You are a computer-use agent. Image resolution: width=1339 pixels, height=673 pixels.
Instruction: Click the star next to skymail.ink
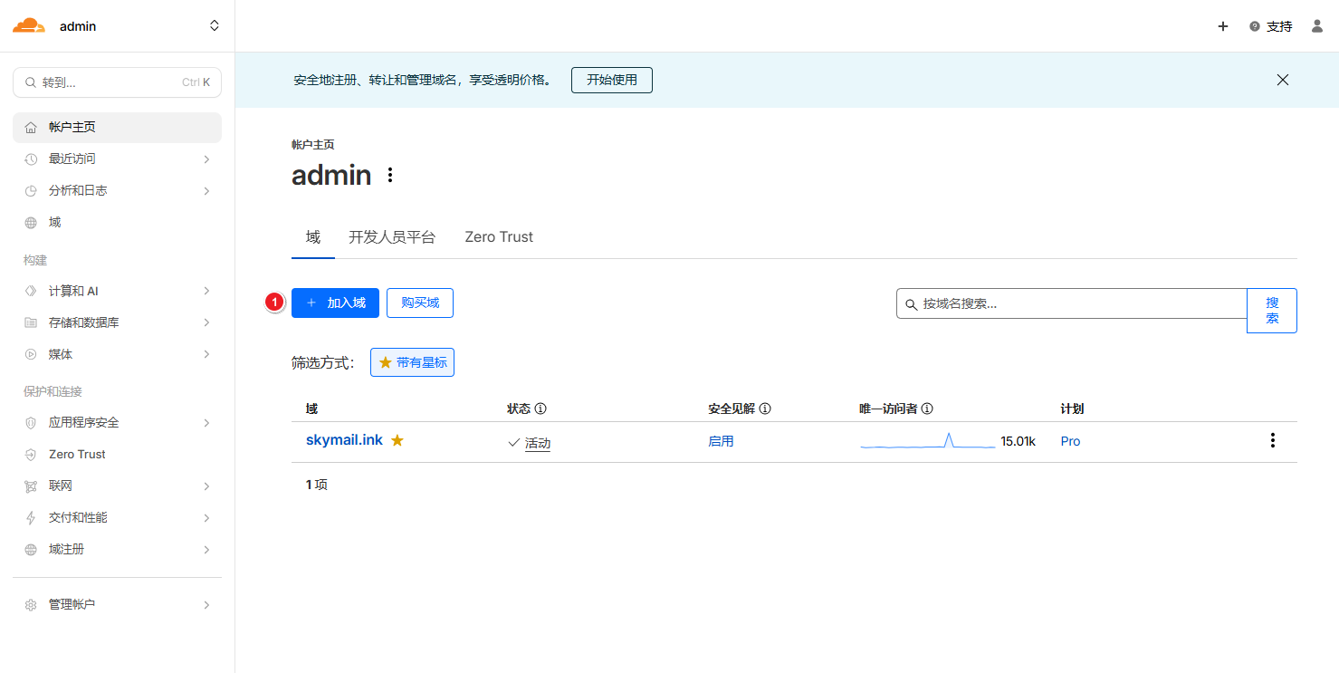tap(397, 440)
